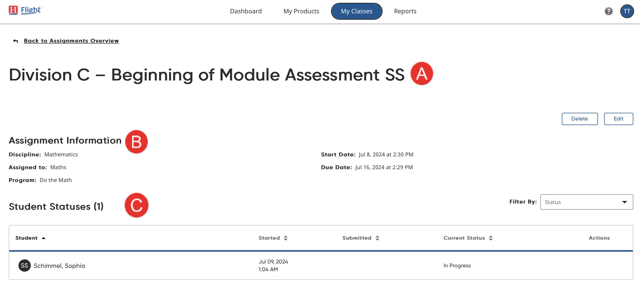The height and width of the screenshot is (285, 640).
Task: Toggle sorting on Submitted column
Action: 377,238
